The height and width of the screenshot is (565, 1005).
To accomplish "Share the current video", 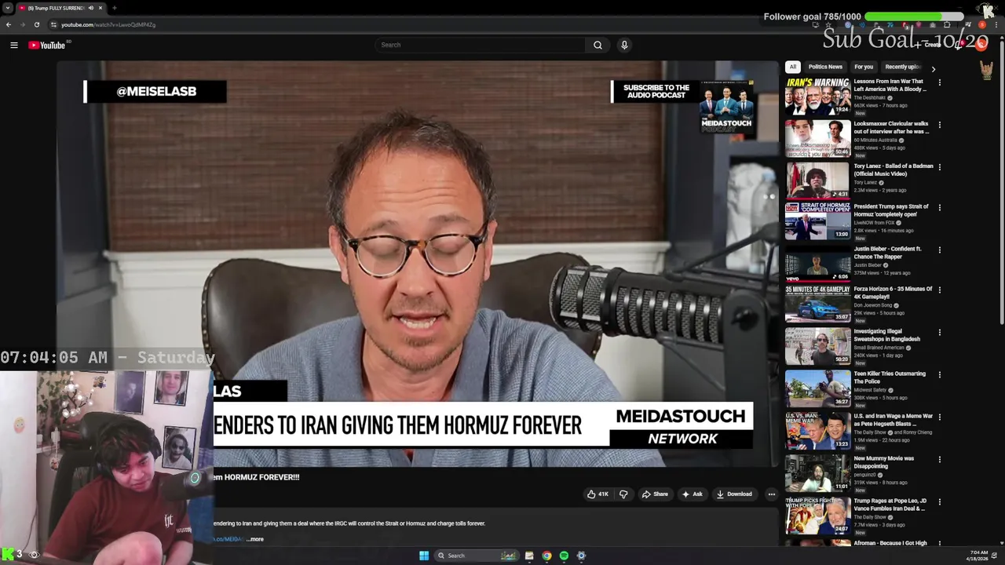I will [x=655, y=494].
